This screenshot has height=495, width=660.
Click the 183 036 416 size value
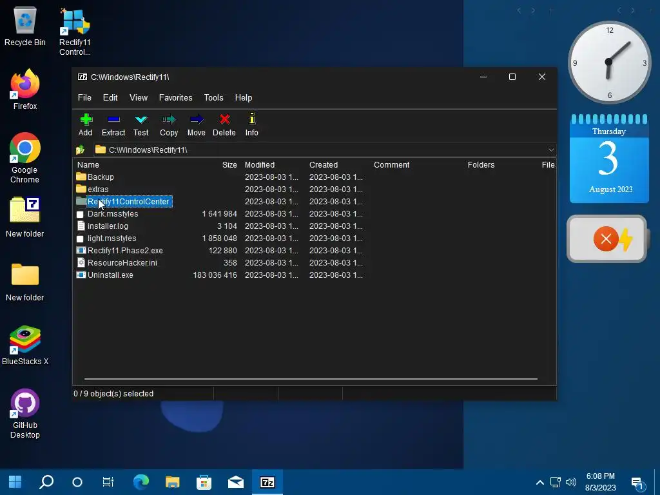point(215,275)
